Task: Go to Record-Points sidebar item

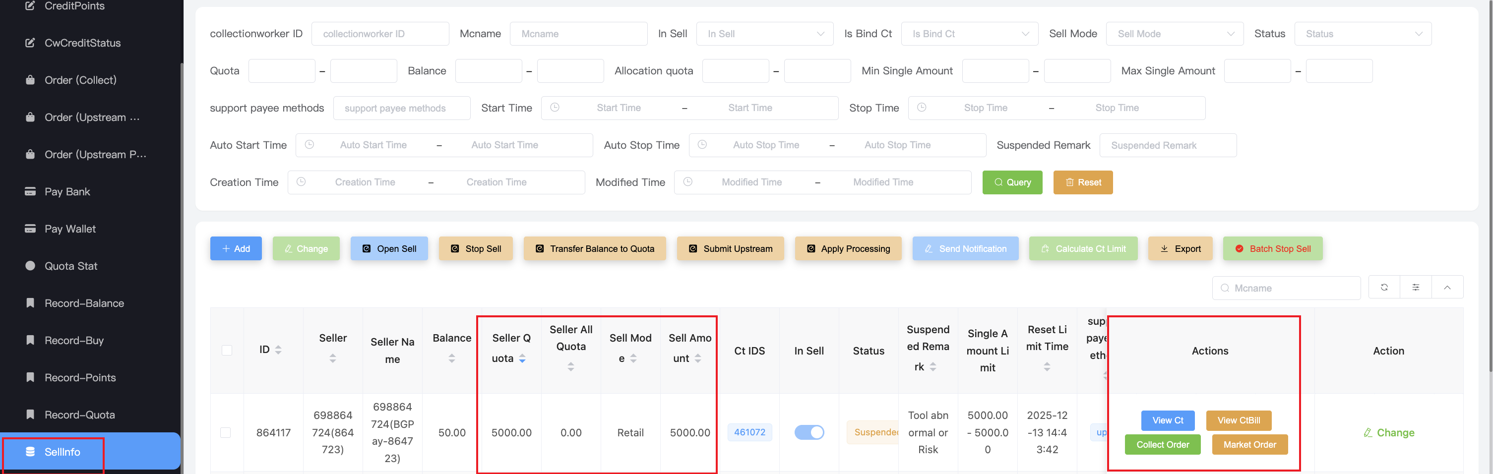Action: coord(80,378)
